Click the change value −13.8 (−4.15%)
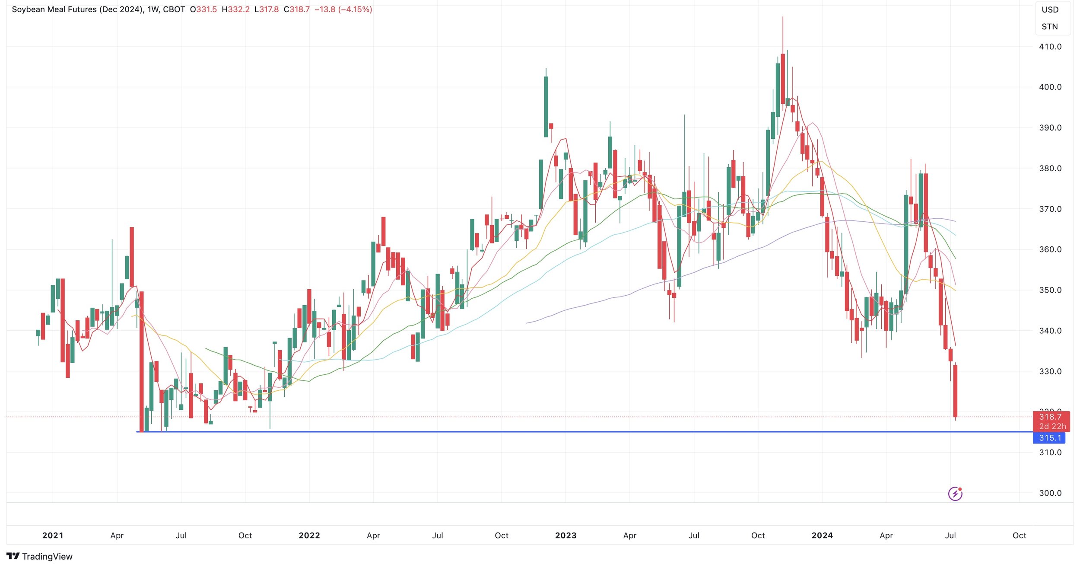Image resolution: width=1080 pixels, height=568 pixels. pyautogui.click(x=343, y=10)
